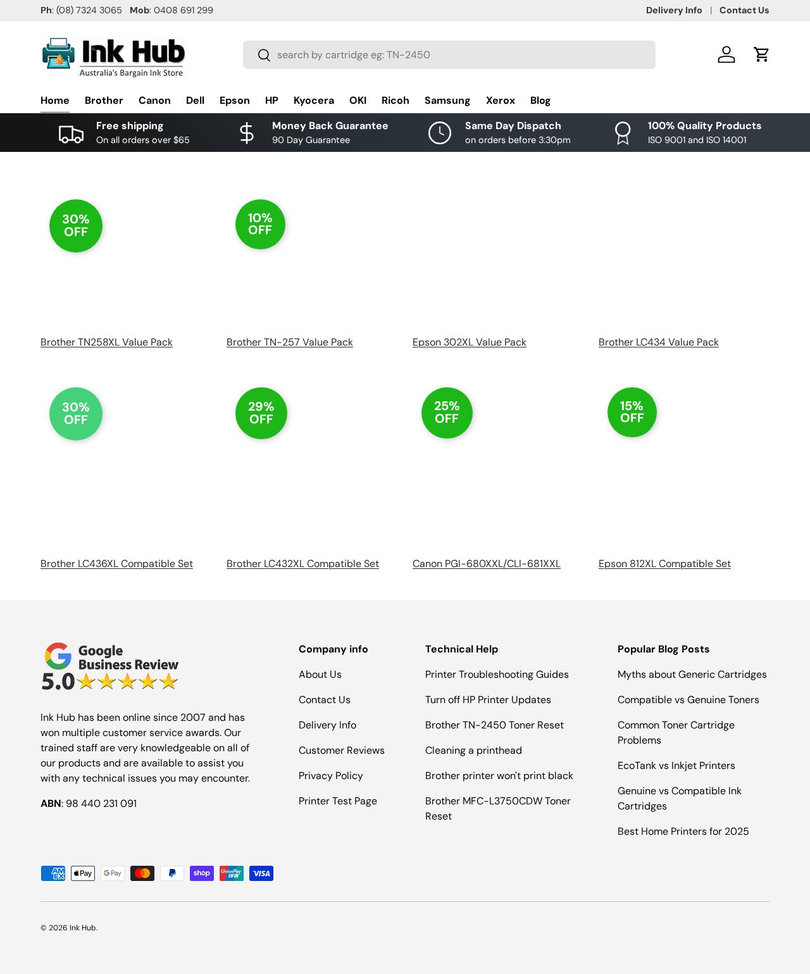Image resolution: width=810 pixels, height=974 pixels.
Task: Open the Printer Test Page link
Action: coord(338,801)
